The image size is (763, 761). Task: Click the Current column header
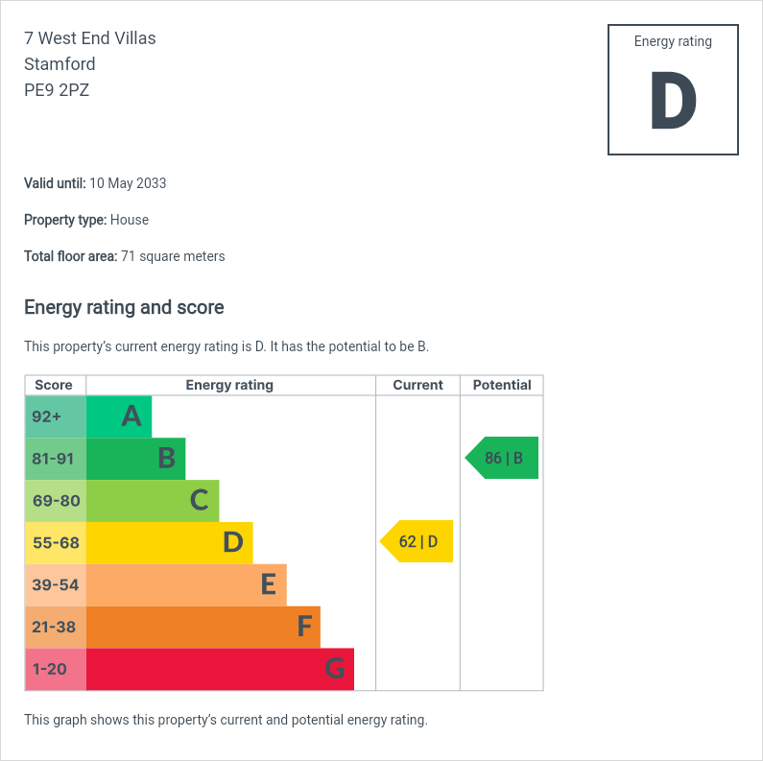click(417, 385)
